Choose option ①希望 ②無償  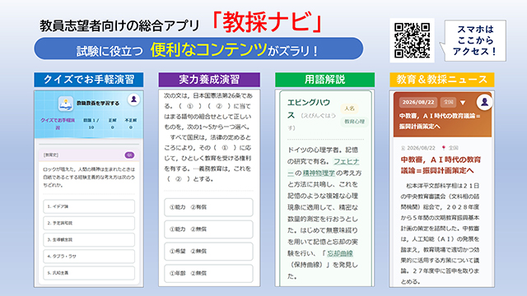[208, 252]
